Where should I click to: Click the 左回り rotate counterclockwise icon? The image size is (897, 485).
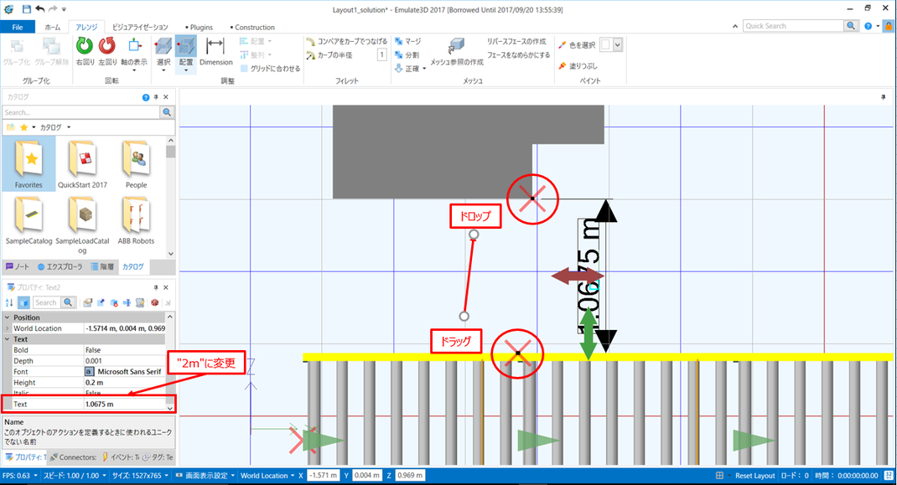click(107, 46)
